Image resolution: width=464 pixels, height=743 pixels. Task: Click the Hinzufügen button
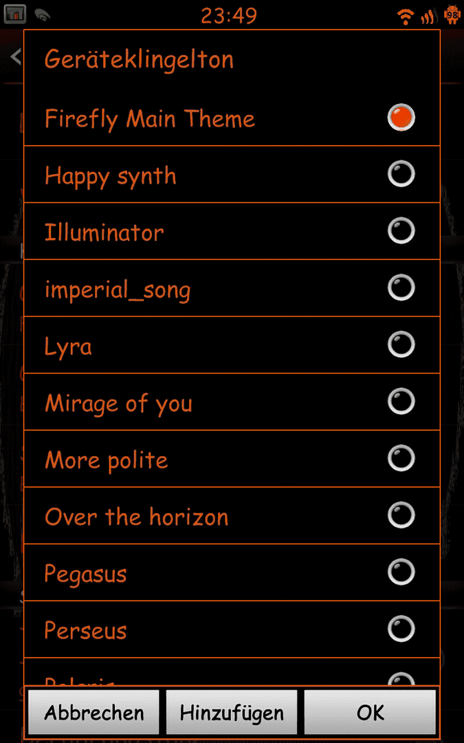tap(232, 712)
